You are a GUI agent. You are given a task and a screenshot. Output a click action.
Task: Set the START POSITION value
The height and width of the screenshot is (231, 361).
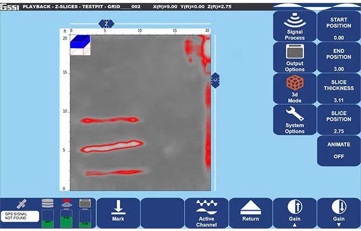point(339,26)
